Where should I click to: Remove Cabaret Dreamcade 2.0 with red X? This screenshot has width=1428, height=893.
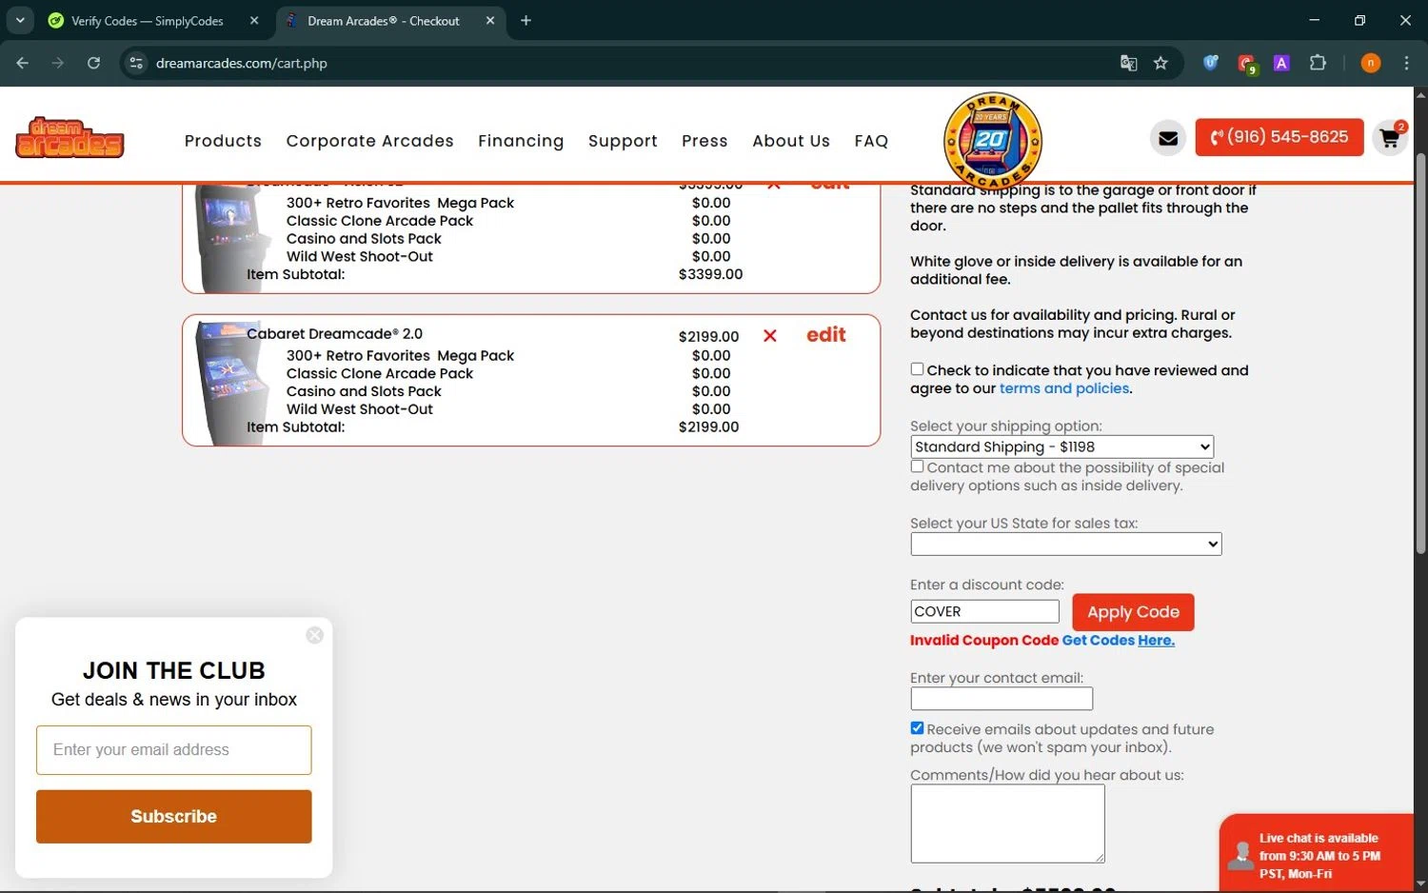coord(769,336)
